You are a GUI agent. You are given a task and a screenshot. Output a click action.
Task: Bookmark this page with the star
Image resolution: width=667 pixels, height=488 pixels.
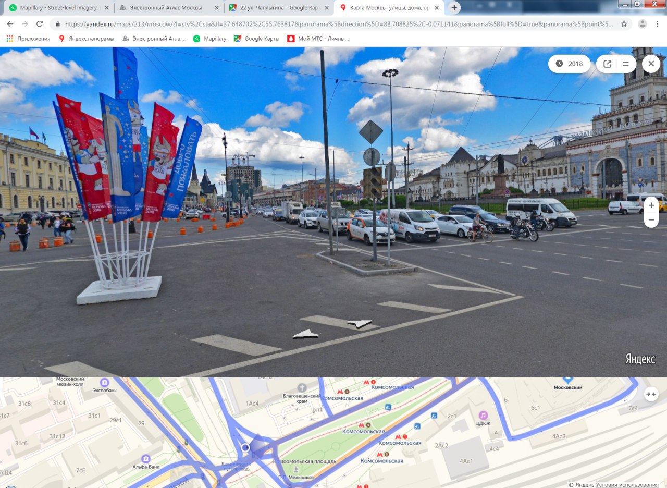point(624,24)
